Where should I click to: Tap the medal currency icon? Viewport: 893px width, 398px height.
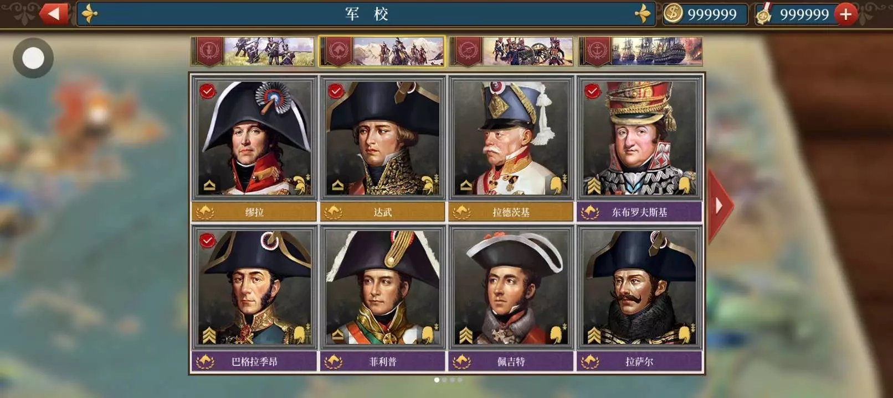[764, 14]
